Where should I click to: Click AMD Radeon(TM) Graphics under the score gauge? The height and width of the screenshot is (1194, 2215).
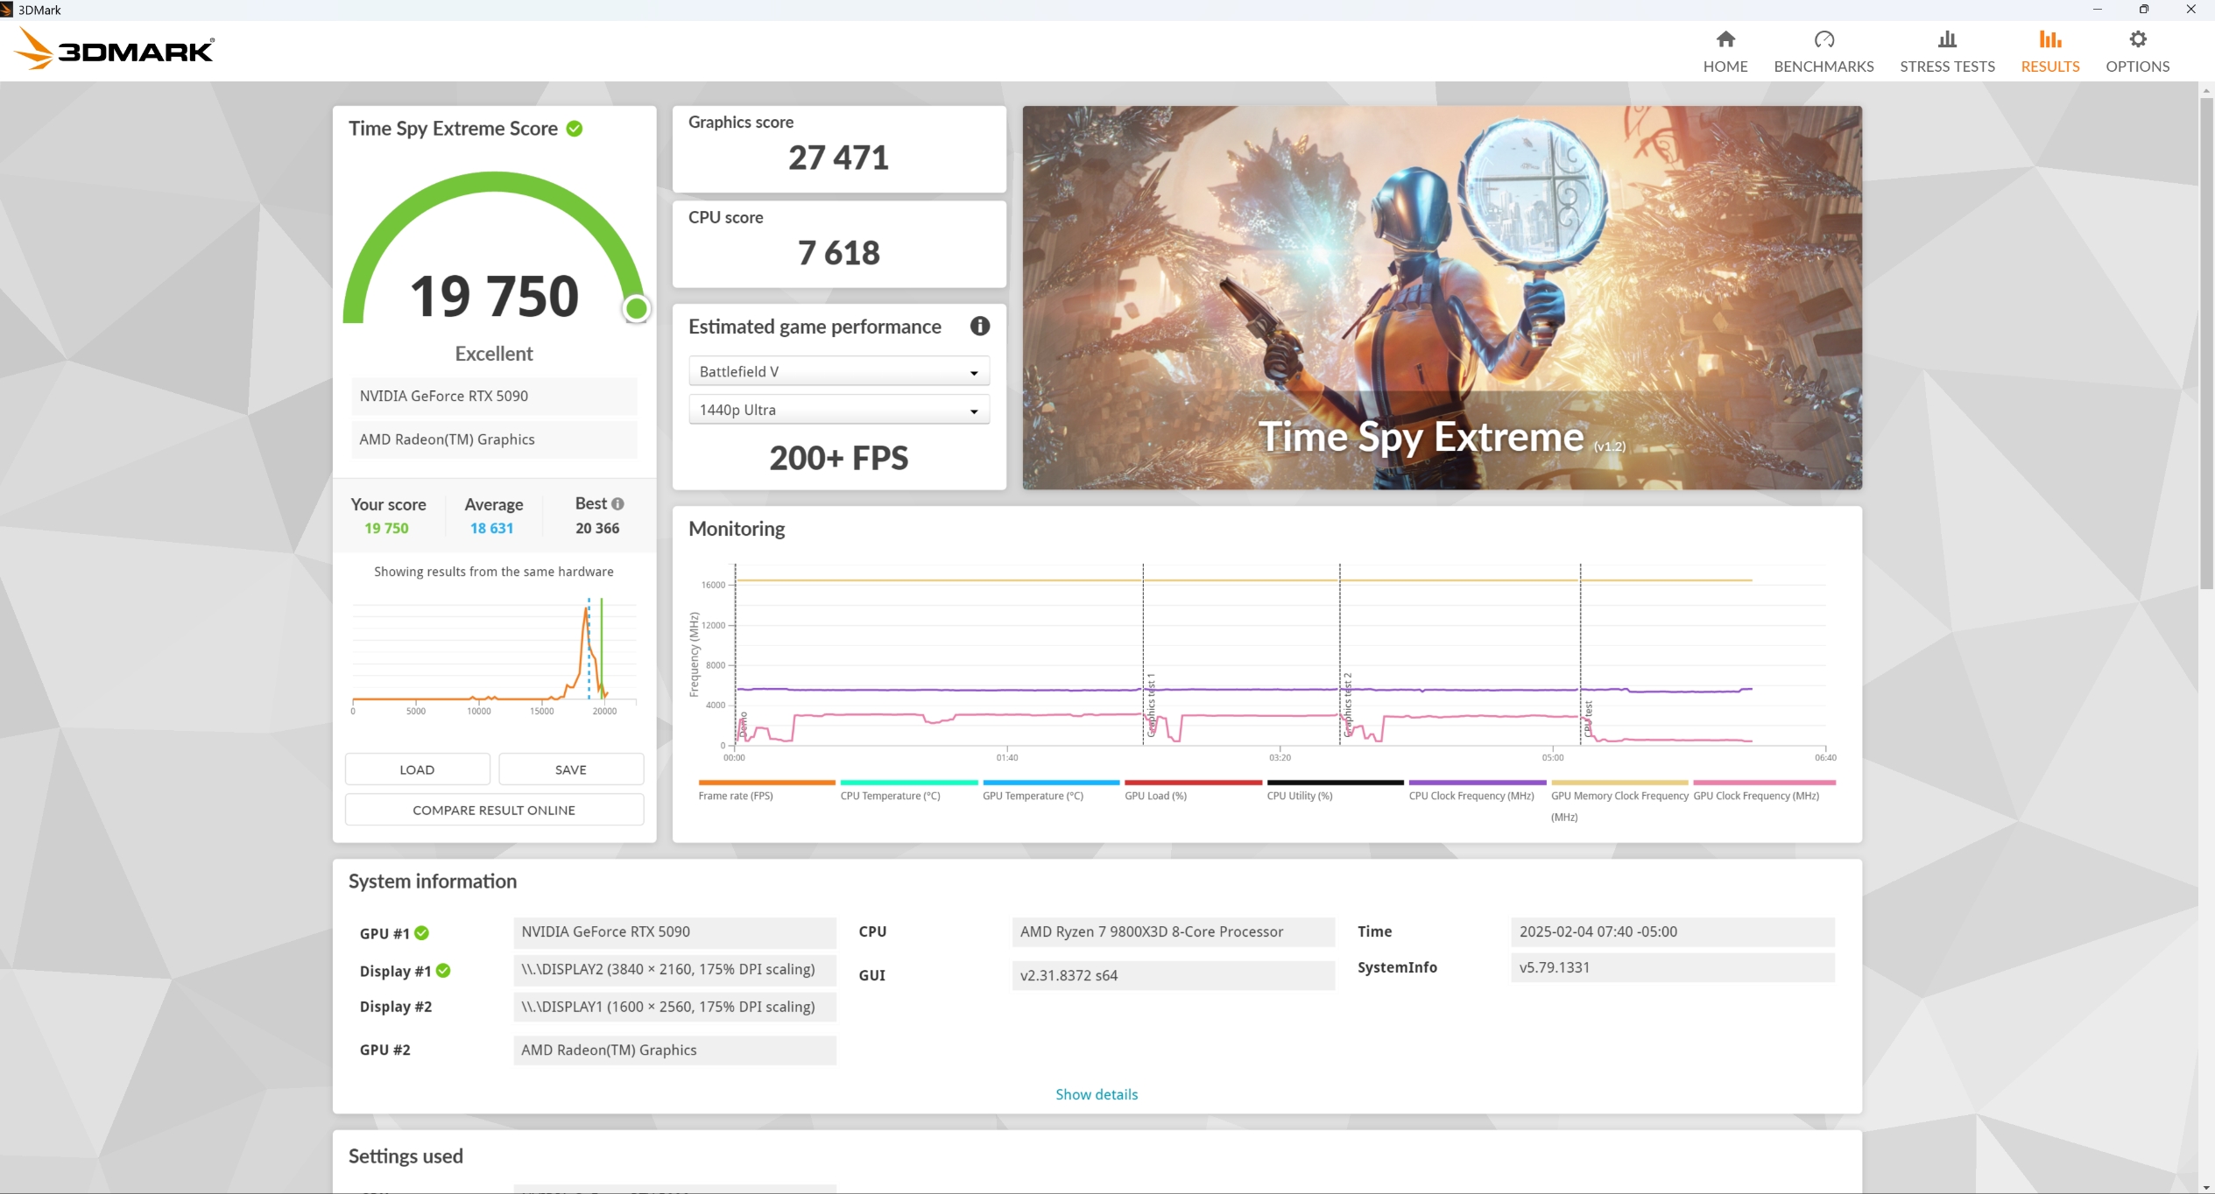pos(494,439)
